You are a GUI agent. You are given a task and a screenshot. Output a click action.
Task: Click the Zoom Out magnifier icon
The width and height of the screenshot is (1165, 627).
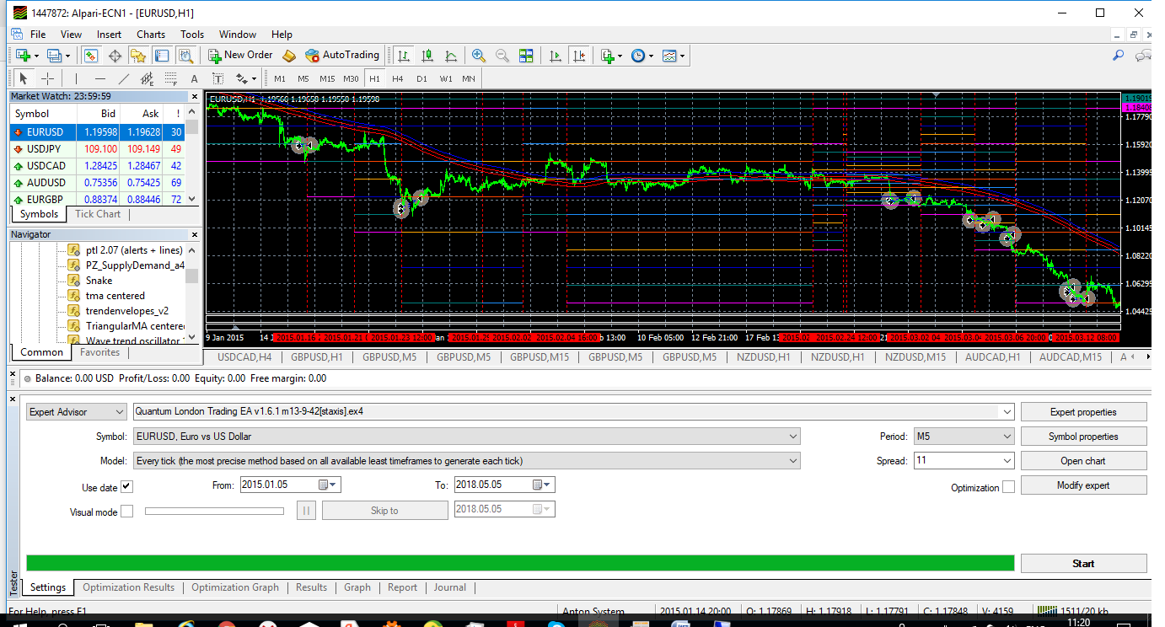click(502, 56)
